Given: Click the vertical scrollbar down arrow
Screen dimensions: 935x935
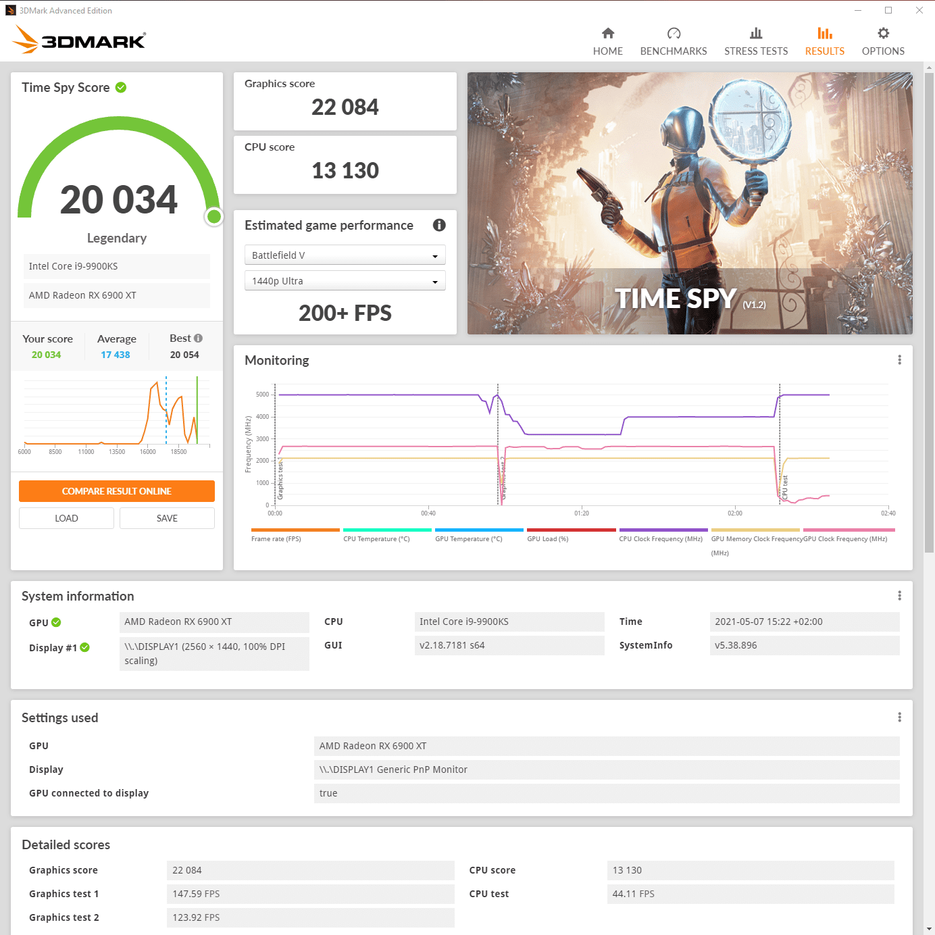Looking at the screenshot, I should (x=930, y=929).
